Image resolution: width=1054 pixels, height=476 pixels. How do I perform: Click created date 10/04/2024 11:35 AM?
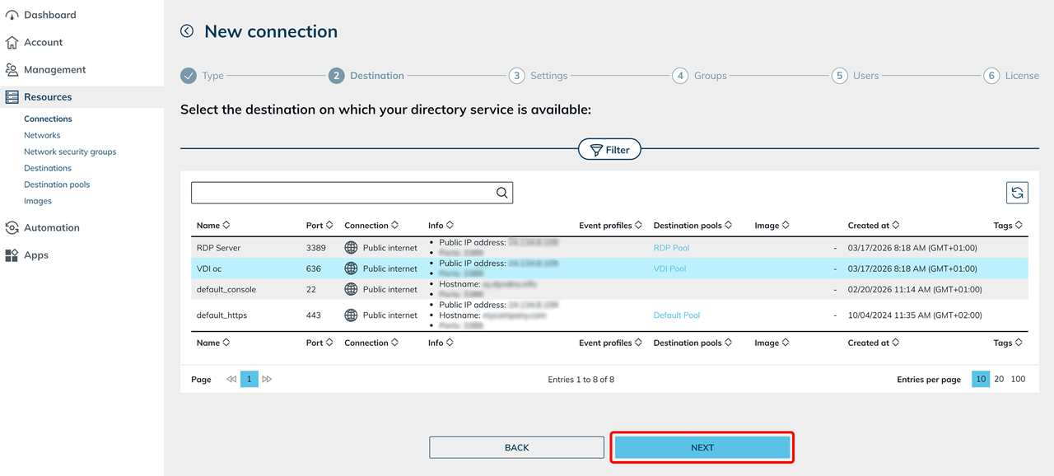[915, 315]
